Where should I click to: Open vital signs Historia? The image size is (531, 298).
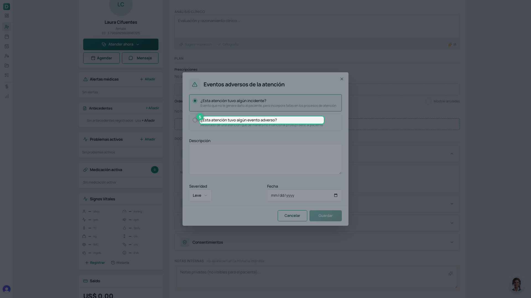120,263
